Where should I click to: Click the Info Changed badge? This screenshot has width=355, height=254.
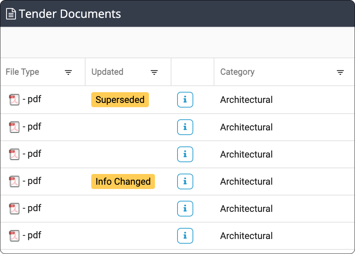123,181
